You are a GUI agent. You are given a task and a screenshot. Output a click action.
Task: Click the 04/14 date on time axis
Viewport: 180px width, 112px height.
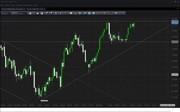(x=132, y=105)
